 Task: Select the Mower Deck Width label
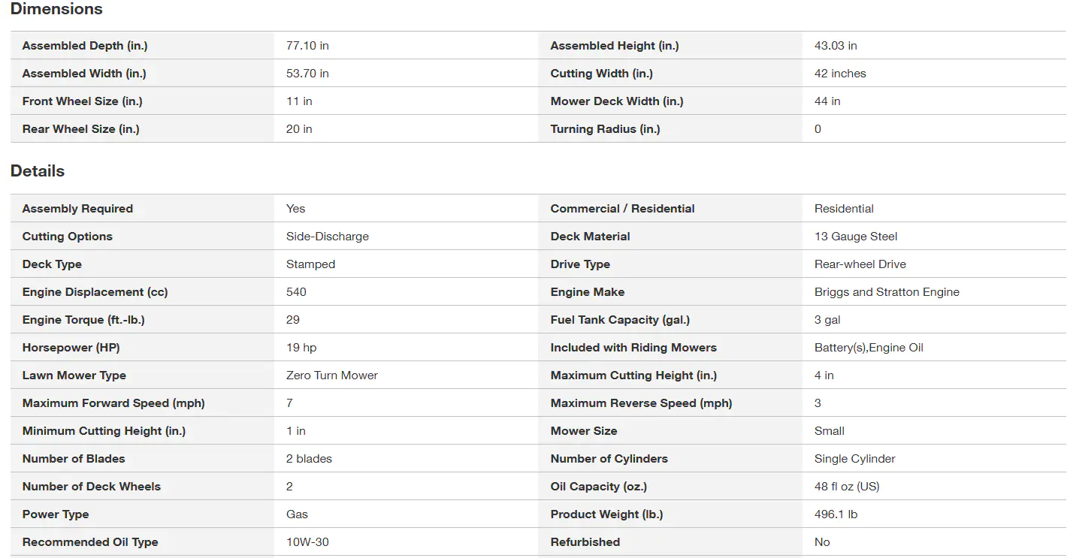click(615, 101)
